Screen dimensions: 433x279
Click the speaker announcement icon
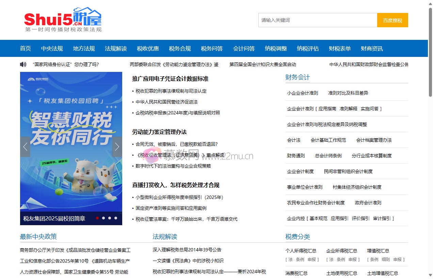pyautogui.click(x=23, y=64)
